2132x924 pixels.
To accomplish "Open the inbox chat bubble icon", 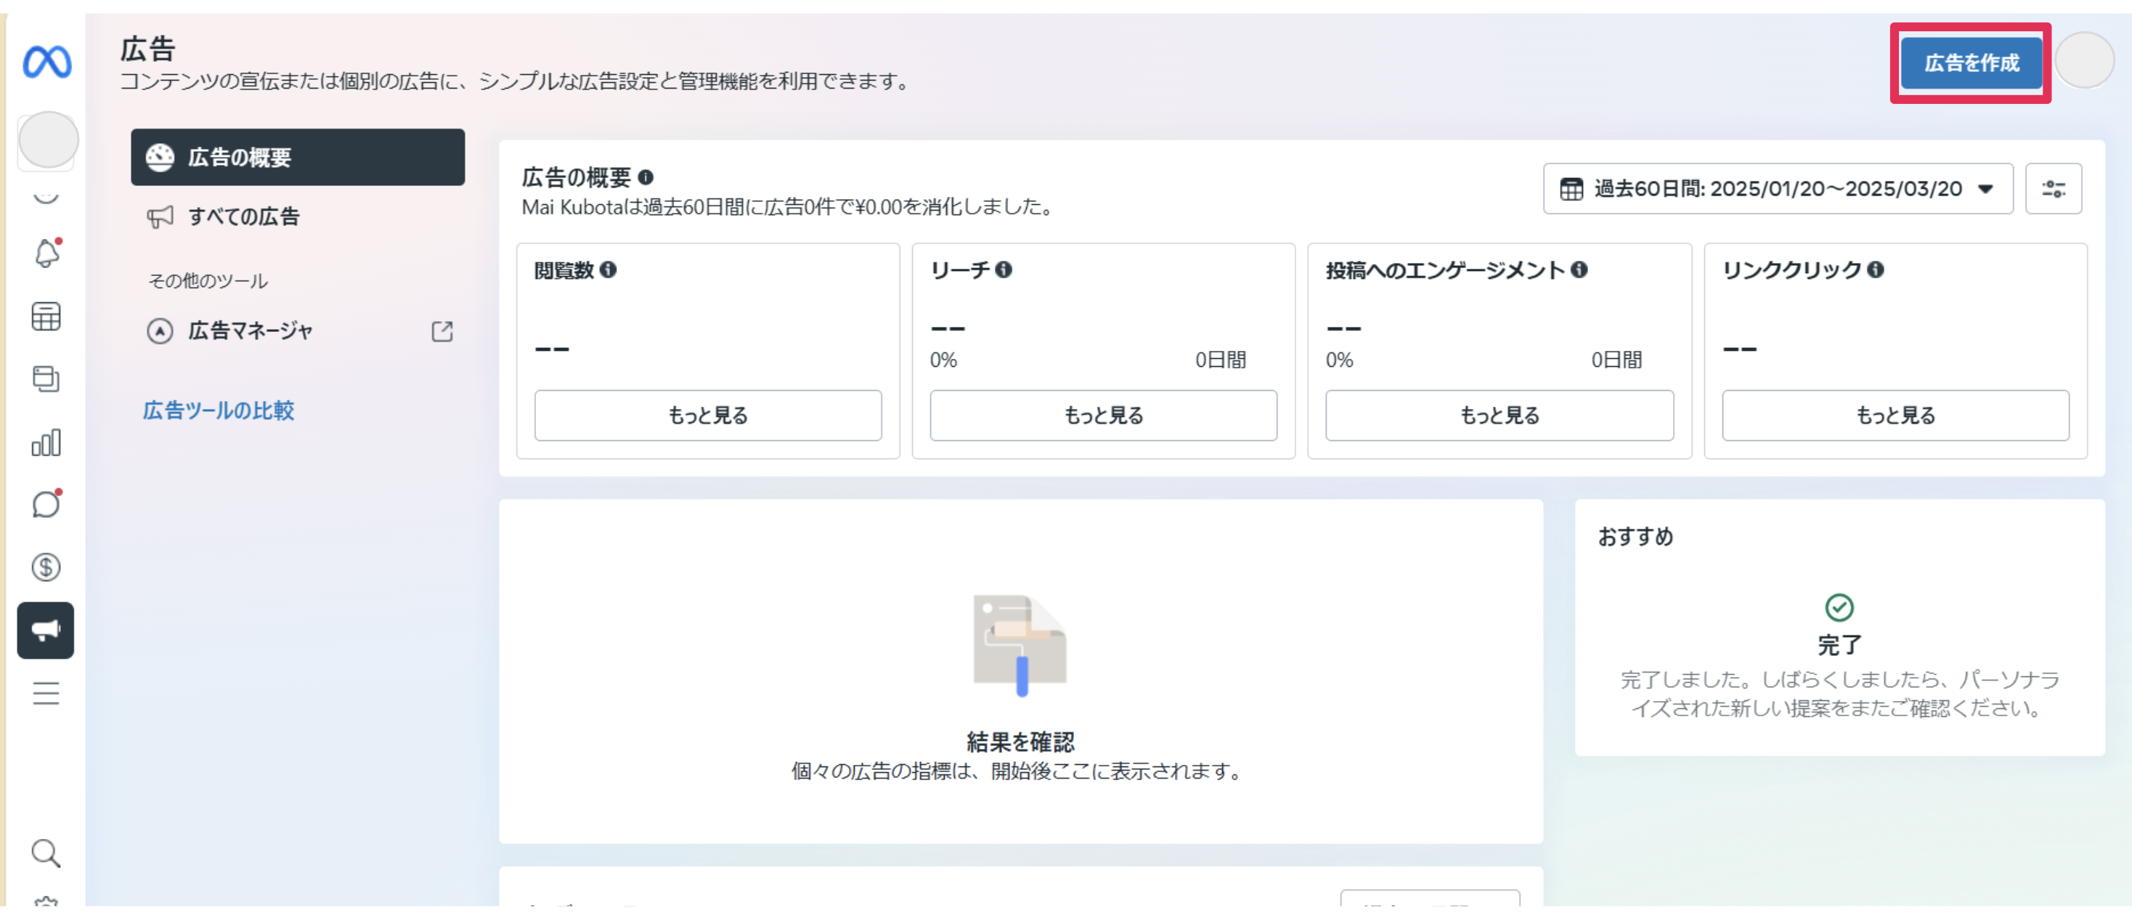I will coord(46,504).
